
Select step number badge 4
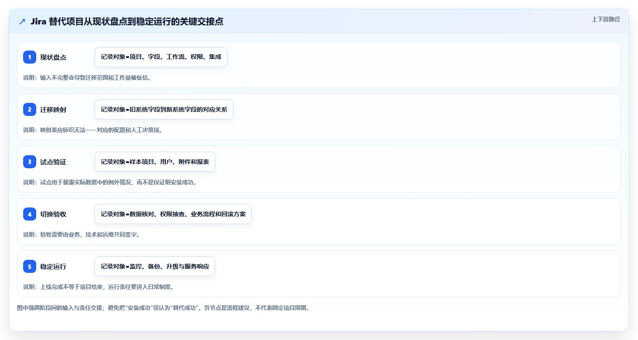pyautogui.click(x=30, y=214)
